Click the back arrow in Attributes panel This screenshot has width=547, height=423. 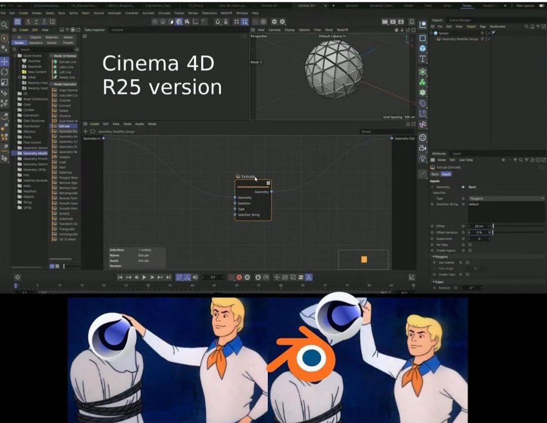pos(503,160)
